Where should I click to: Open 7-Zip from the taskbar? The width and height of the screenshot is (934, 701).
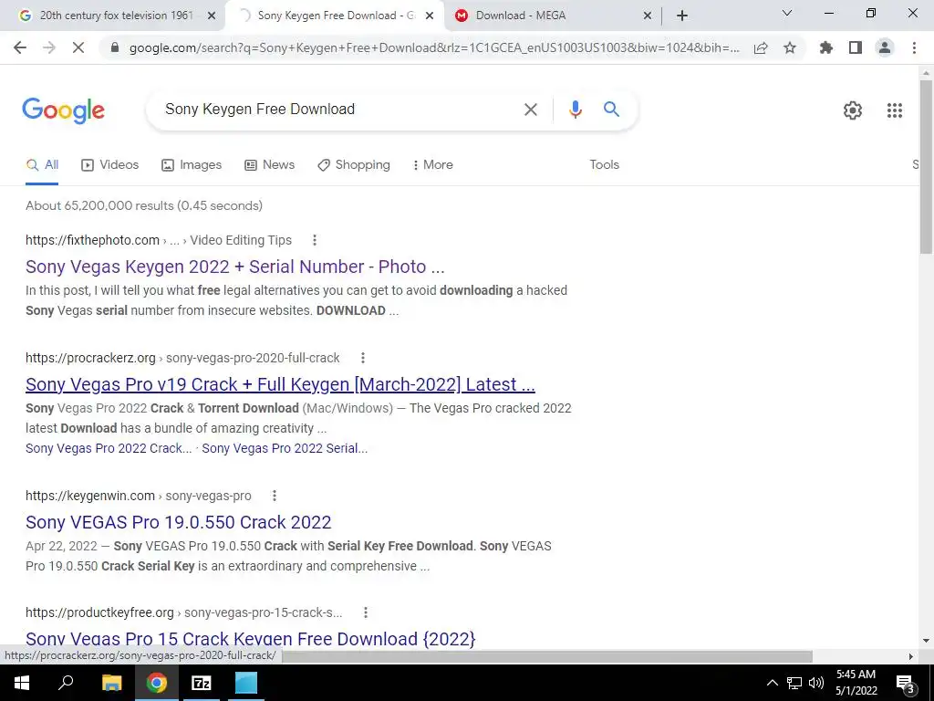pyautogui.click(x=202, y=683)
